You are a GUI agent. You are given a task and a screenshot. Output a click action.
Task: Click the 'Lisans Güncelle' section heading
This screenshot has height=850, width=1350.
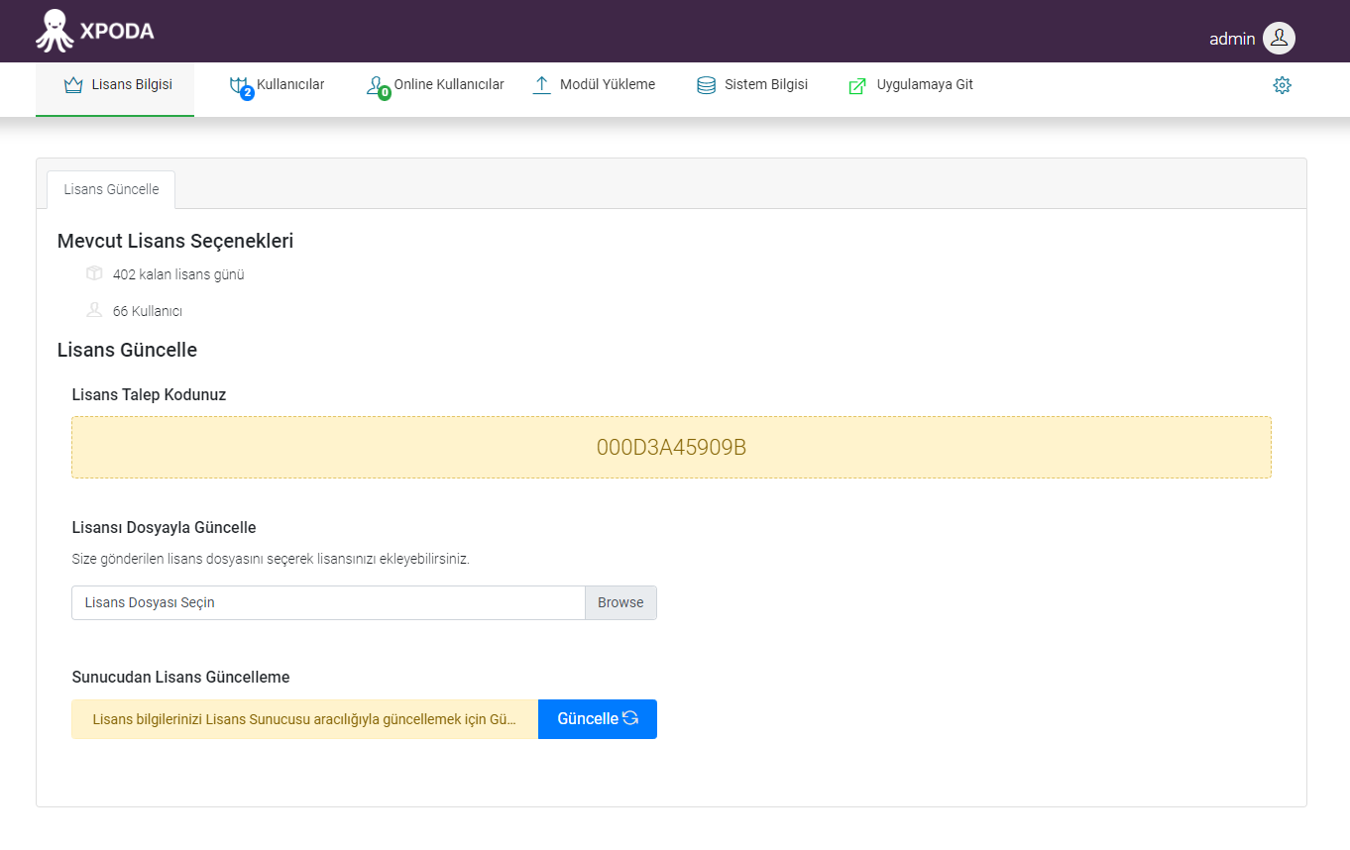pos(127,350)
